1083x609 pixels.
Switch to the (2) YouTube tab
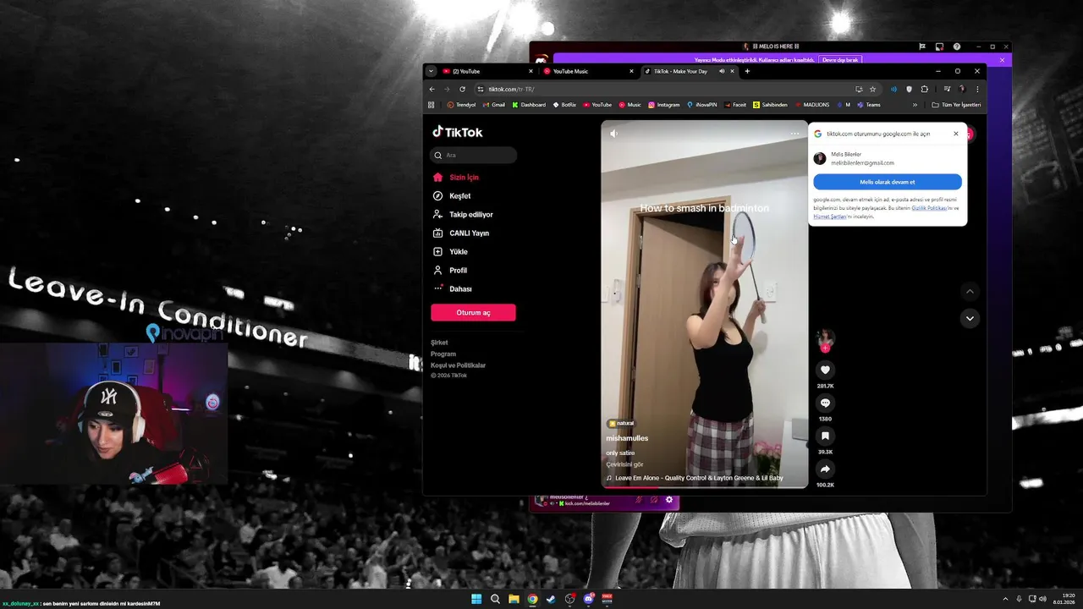(489, 71)
